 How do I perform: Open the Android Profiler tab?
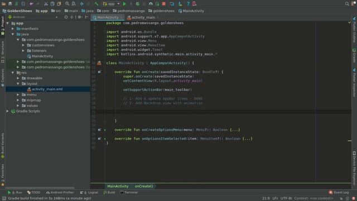[x=60, y=193]
